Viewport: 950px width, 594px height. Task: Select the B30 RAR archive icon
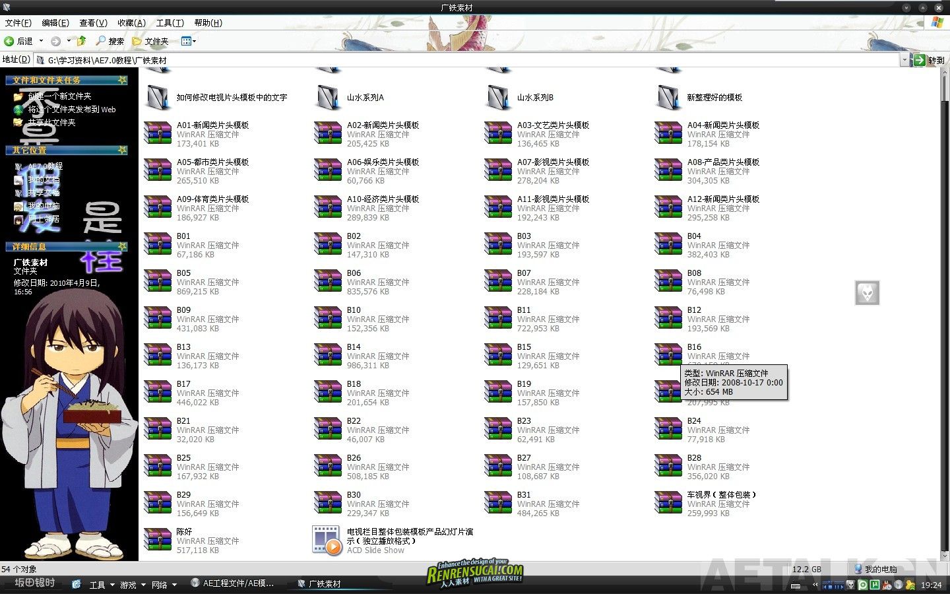click(328, 502)
